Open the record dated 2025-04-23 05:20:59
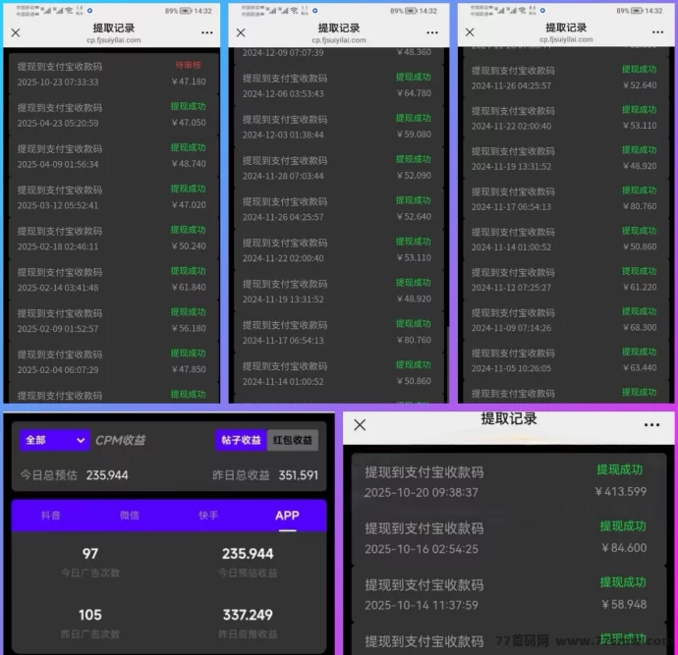Viewport: 678px width, 655px height. (112, 115)
